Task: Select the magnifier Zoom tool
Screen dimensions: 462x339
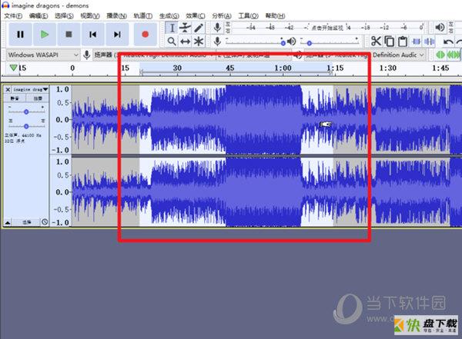Action: point(172,42)
